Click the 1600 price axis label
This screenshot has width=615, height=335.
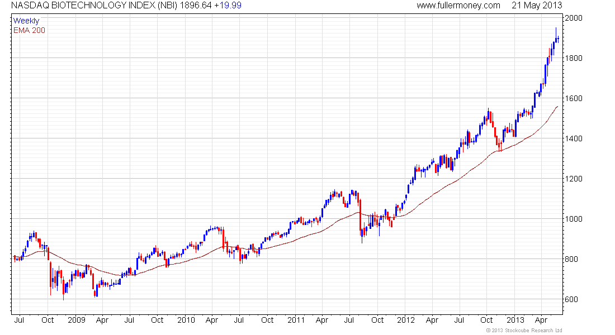click(x=574, y=98)
